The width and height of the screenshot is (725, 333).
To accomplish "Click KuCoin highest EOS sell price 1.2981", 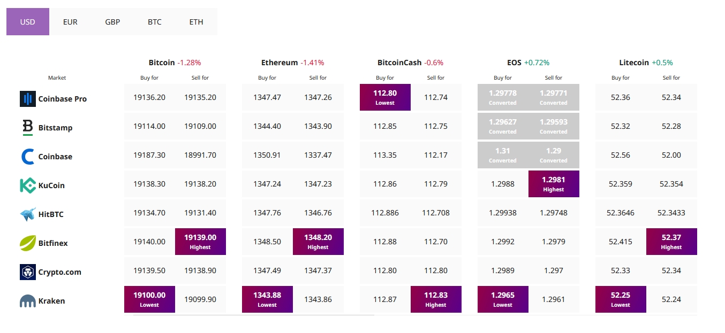I will click(554, 184).
